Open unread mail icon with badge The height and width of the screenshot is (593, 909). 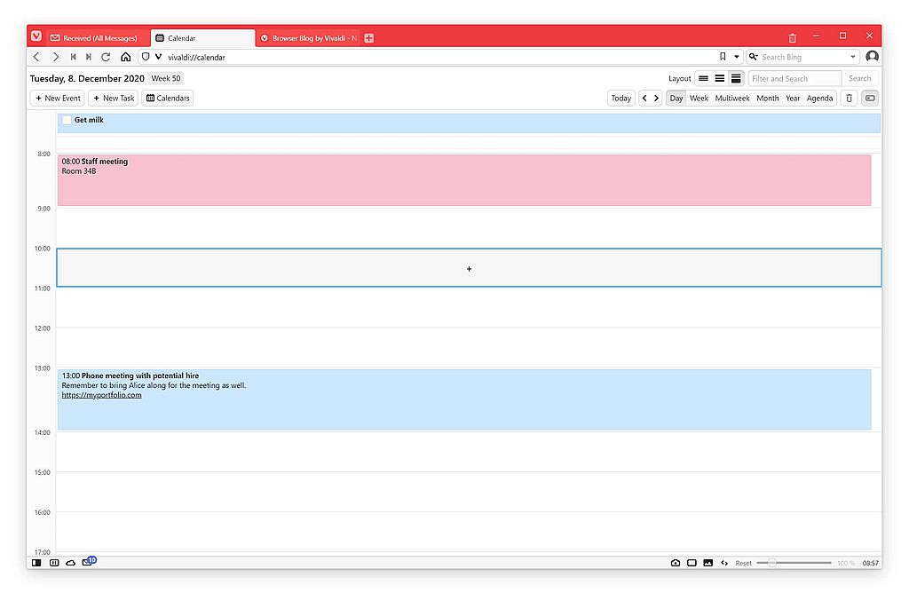point(88,562)
